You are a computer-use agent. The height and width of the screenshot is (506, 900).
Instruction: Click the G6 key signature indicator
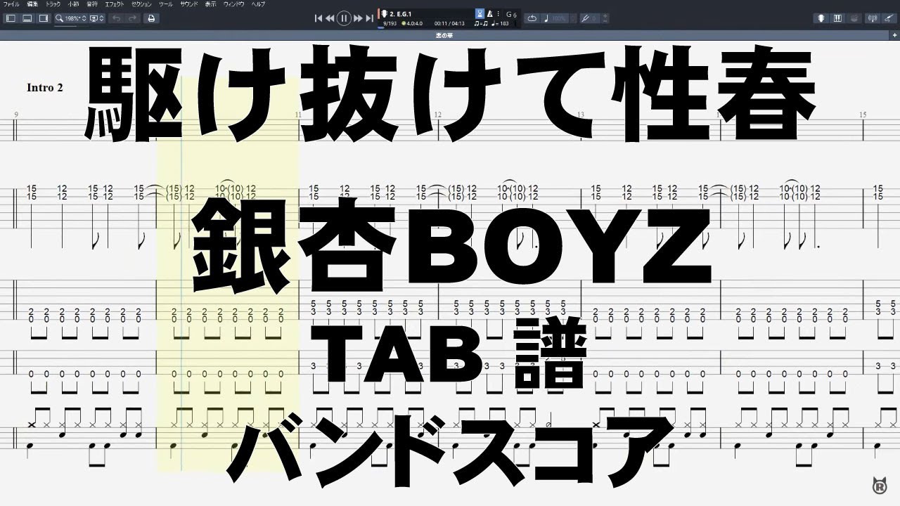511,14
